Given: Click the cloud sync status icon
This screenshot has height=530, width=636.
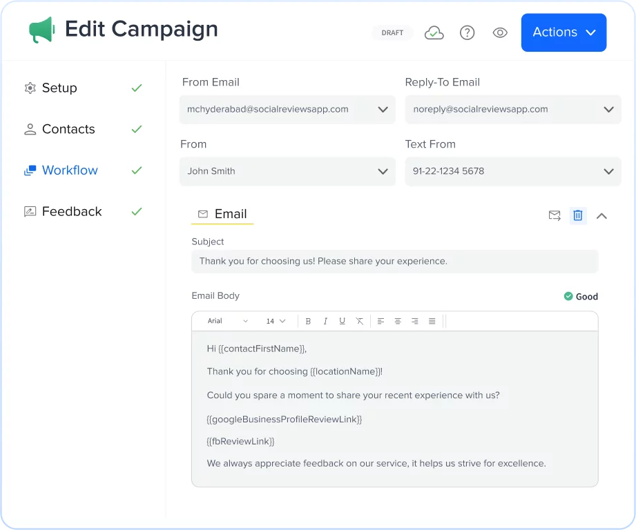Looking at the screenshot, I should pos(434,32).
